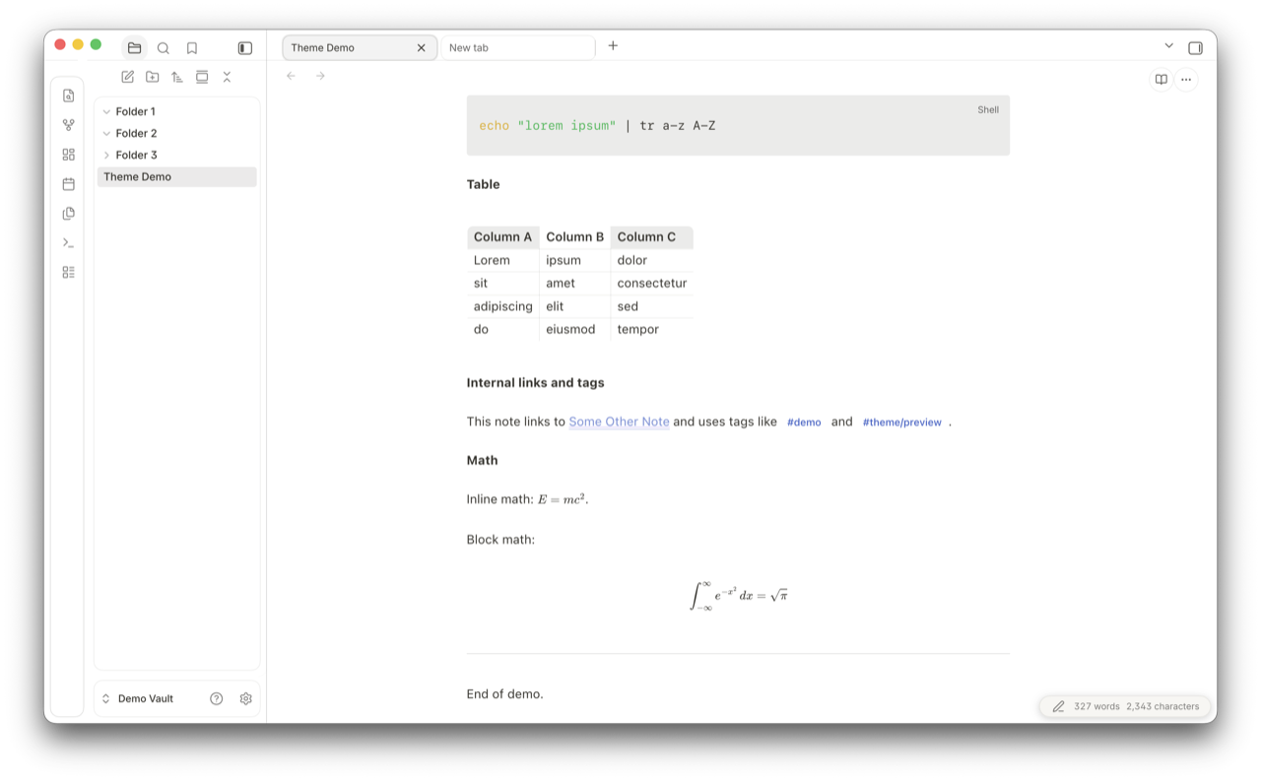
Task: Click the Shell language label on code block
Action: [988, 110]
